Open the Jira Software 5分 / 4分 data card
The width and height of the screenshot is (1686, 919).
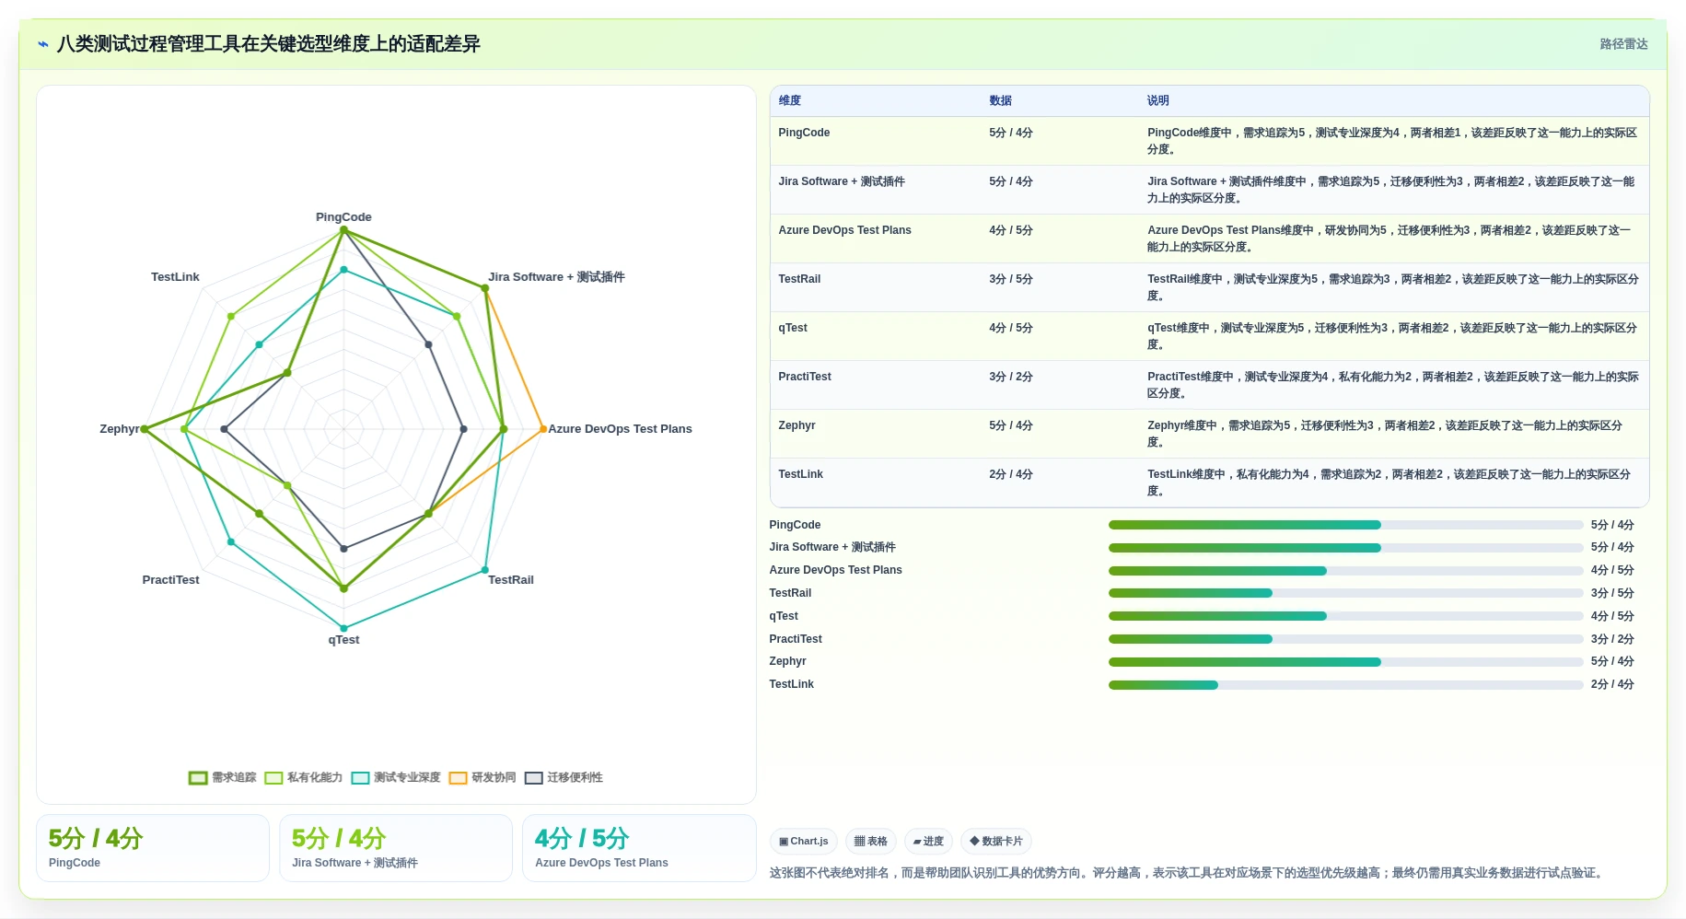point(396,848)
